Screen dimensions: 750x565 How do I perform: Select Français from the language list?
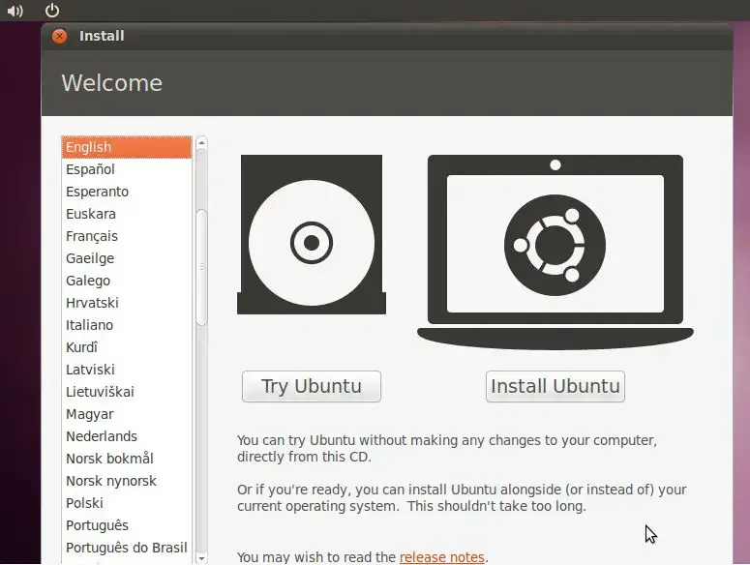92,236
